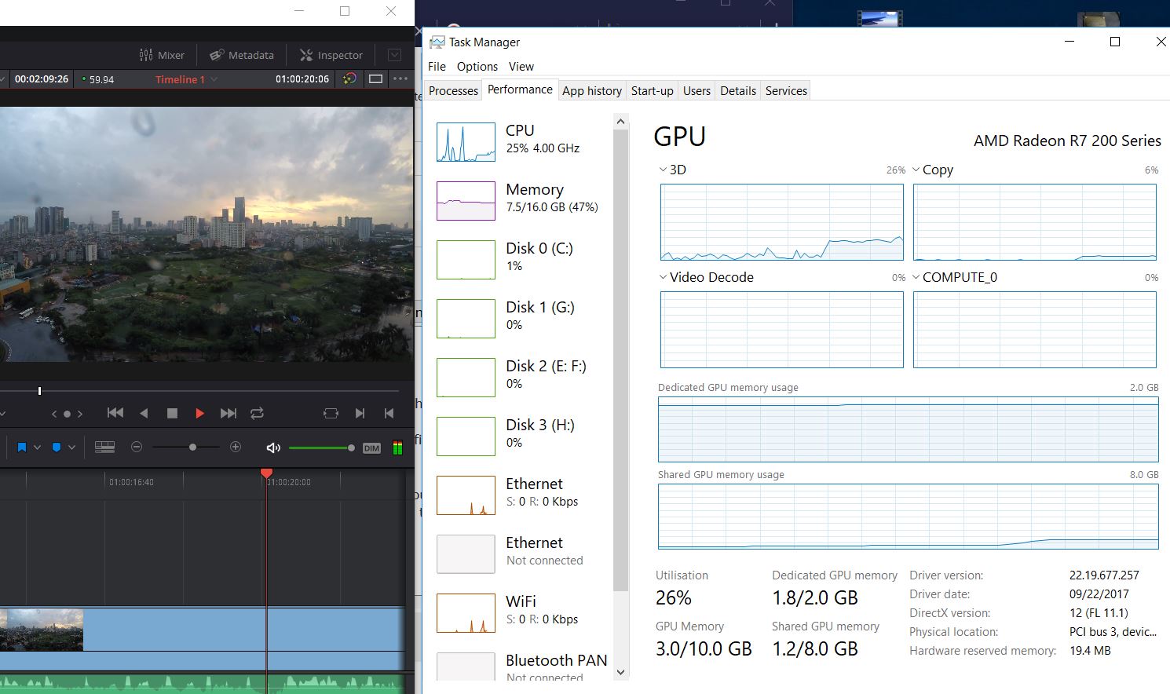Switch to single viewer mode icon
The height and width of the screenshot is (694, 1170).
pyautogui.click(x=376, y=79)
